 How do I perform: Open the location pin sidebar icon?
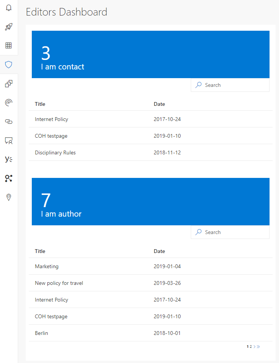tap(9, 197)
